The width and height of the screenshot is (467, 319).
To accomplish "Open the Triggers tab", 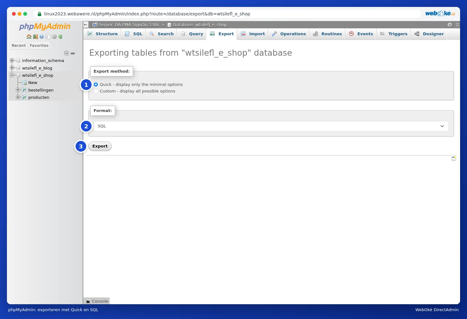I will [393, 34].
